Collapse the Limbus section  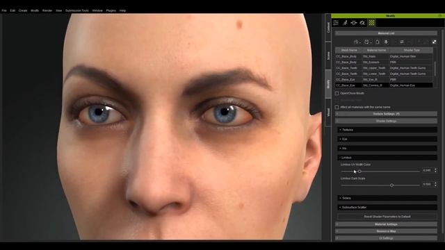pos(387,158)
